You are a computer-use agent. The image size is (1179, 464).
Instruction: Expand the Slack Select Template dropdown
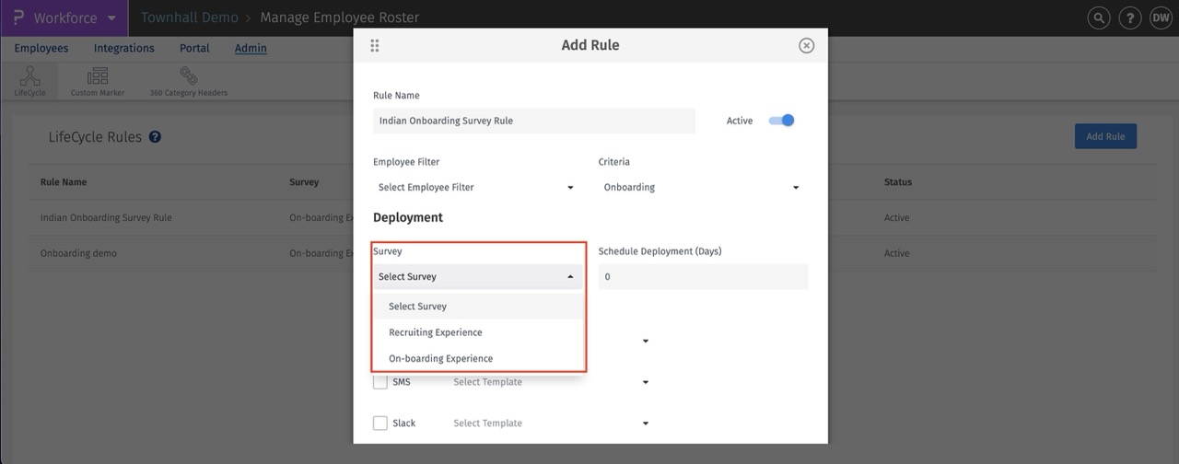click(551, 423)
